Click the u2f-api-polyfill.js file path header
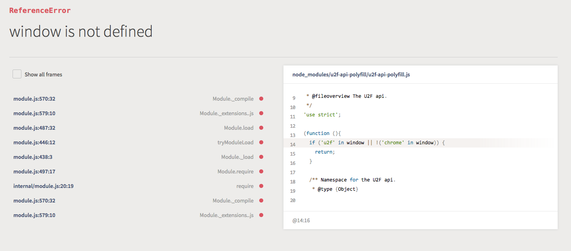Viewport: 571px width, 251px height. coord(351,75)
